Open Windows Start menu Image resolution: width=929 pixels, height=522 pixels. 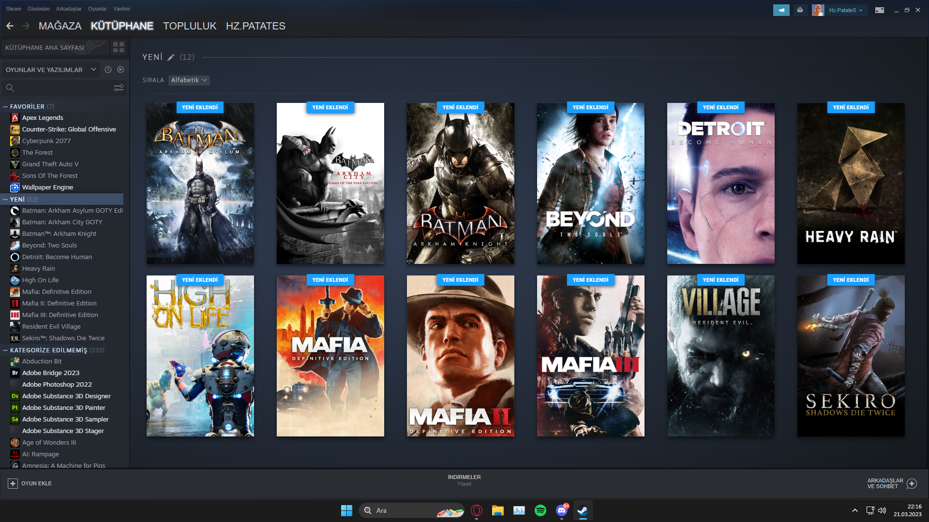click(x=346, y=510)
